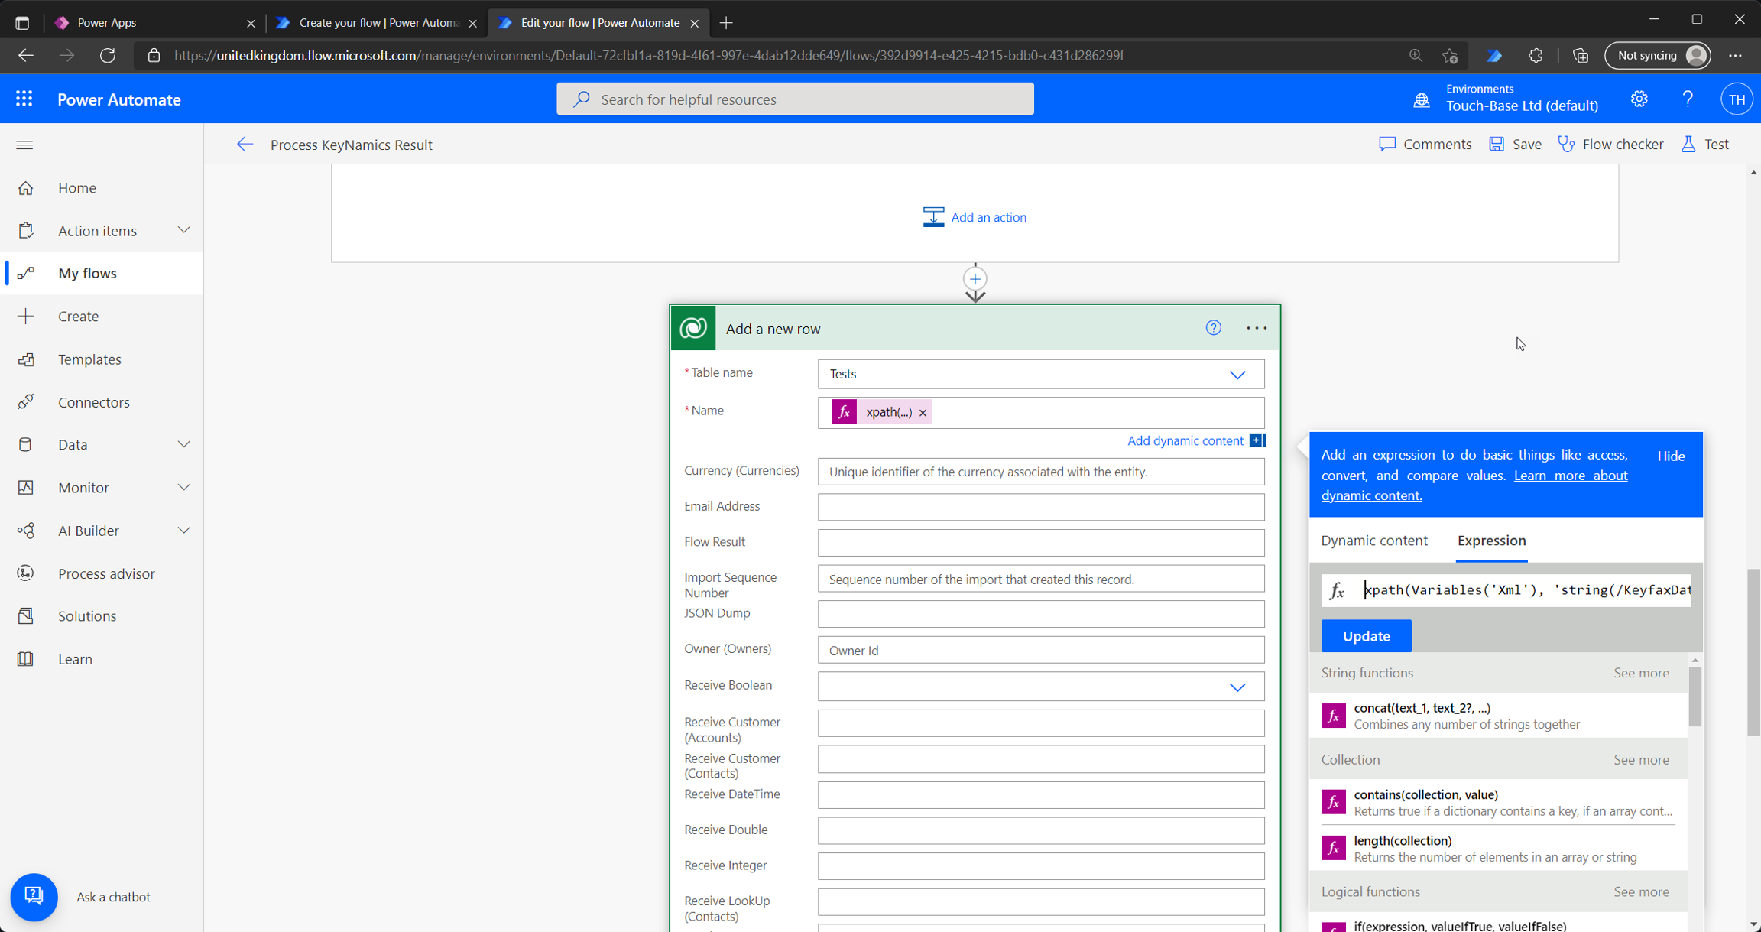Open the Table name dropdown
The image size is (1761, 932).
tap(1237, 375)
